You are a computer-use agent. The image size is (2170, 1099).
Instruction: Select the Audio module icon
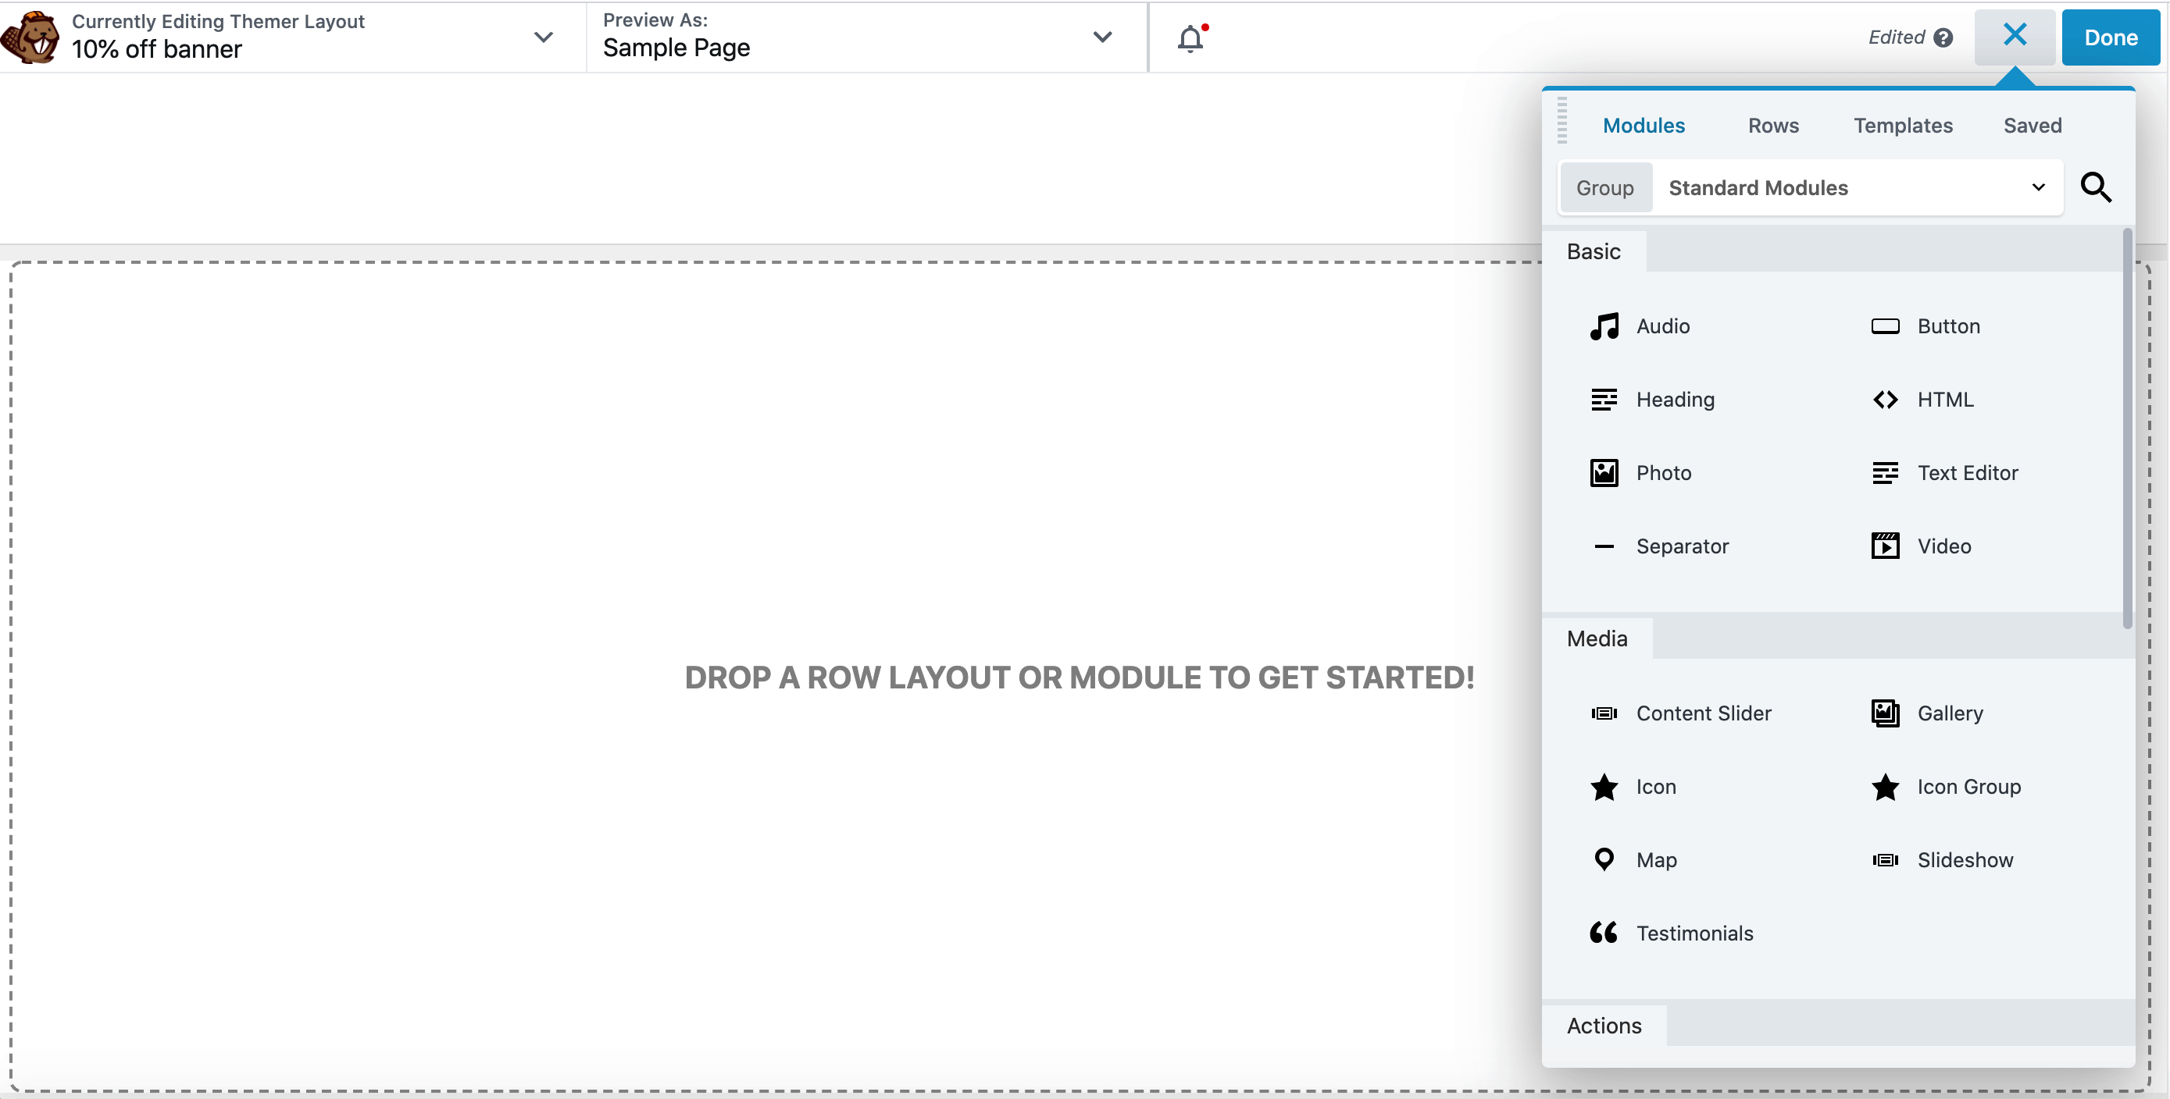(1604, 326)
